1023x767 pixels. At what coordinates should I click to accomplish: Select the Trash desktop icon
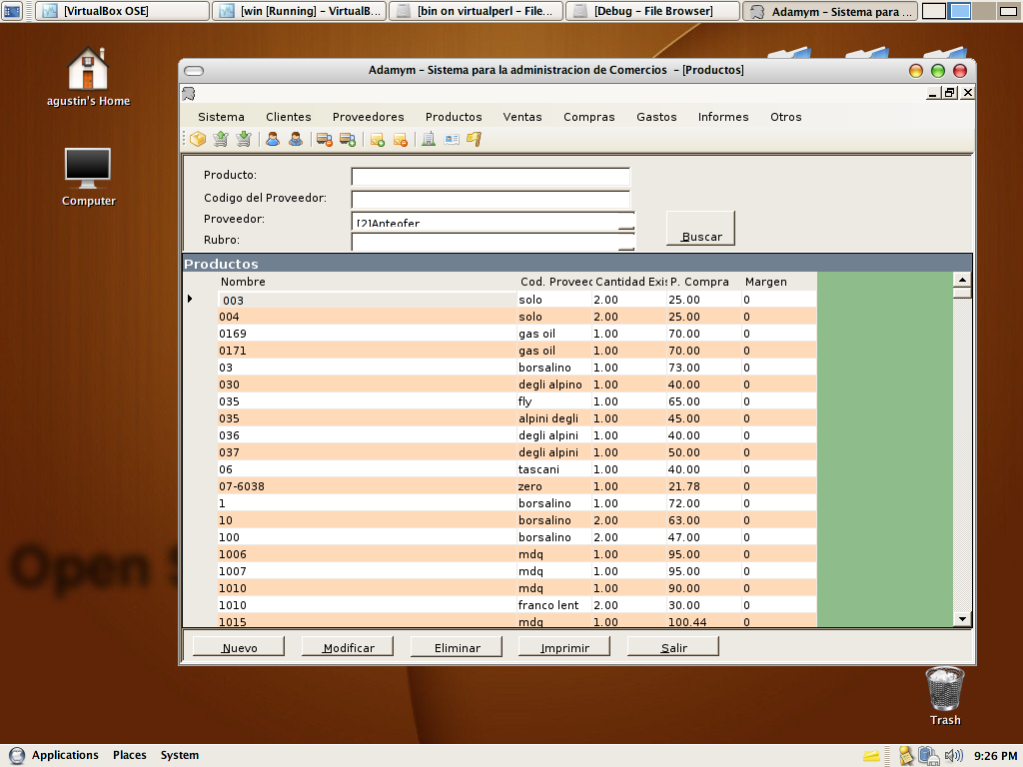(x=945, y=696)
